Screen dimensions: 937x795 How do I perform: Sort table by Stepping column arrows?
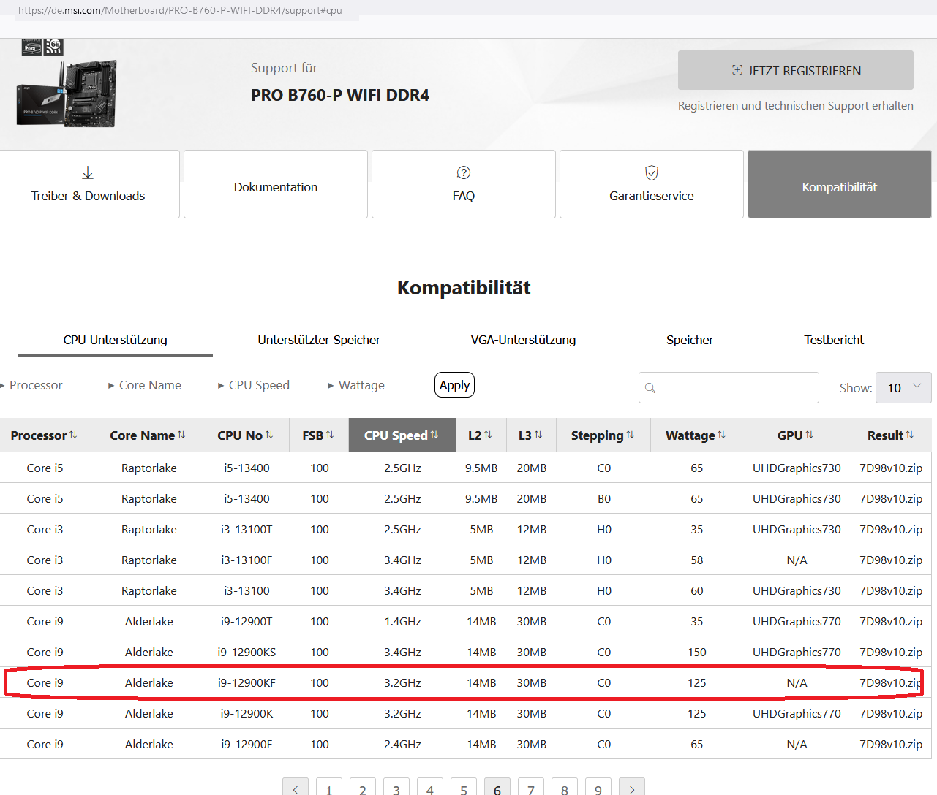click(631, 435)
